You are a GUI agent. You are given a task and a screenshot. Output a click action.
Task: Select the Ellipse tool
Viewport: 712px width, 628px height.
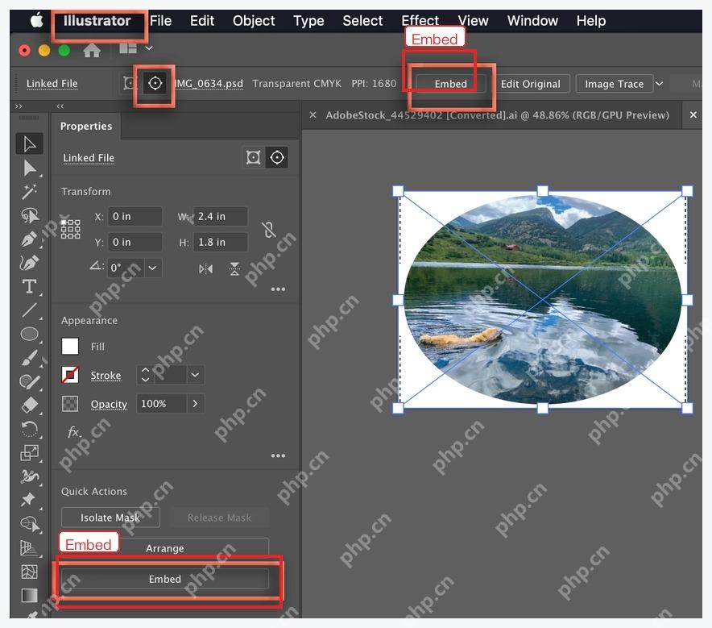[x=30, y=334]
